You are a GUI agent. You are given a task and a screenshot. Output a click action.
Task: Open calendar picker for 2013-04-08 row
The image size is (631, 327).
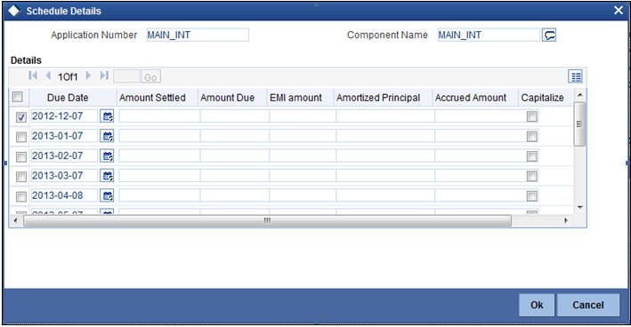107,195
